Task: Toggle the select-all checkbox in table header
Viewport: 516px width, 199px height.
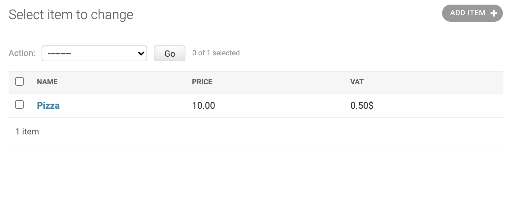Action: pyautogui.click(x=19, y=81)
